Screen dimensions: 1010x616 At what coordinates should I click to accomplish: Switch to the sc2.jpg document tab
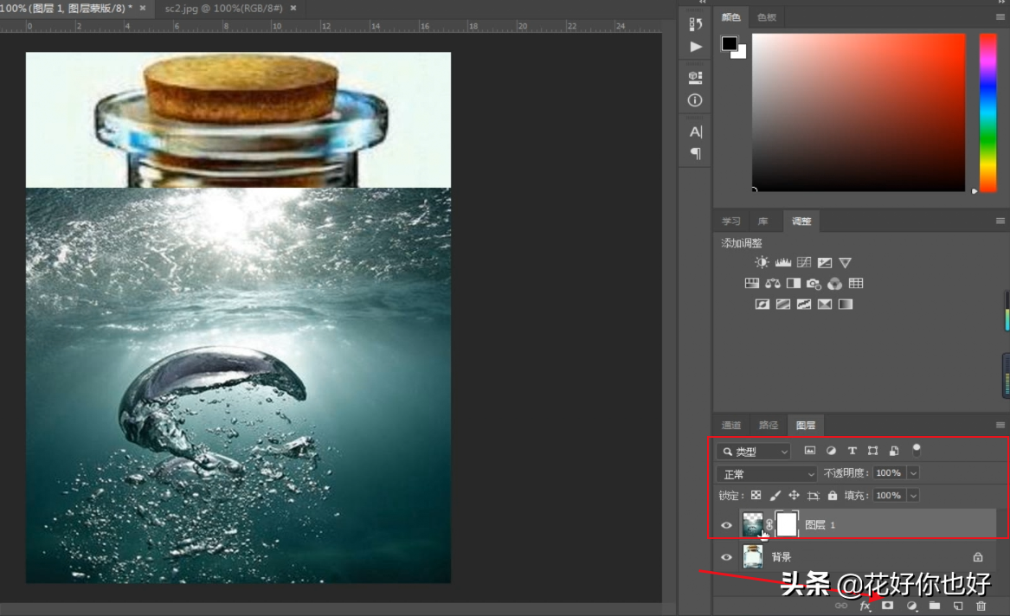tap(223, 8)
